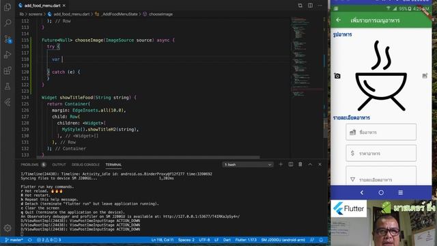Click 'Ln 118, Col 11' in status bar

point(163,240)
